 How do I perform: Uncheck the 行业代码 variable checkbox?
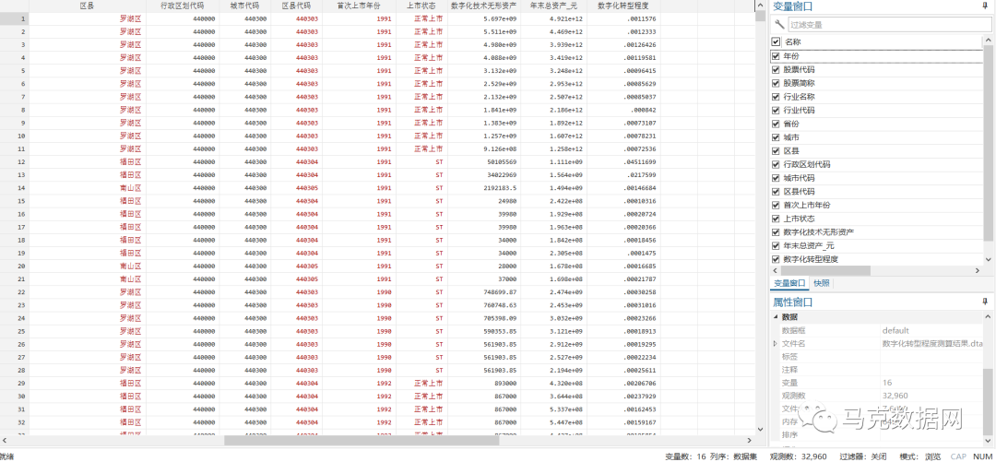click(x=776, y=111)
